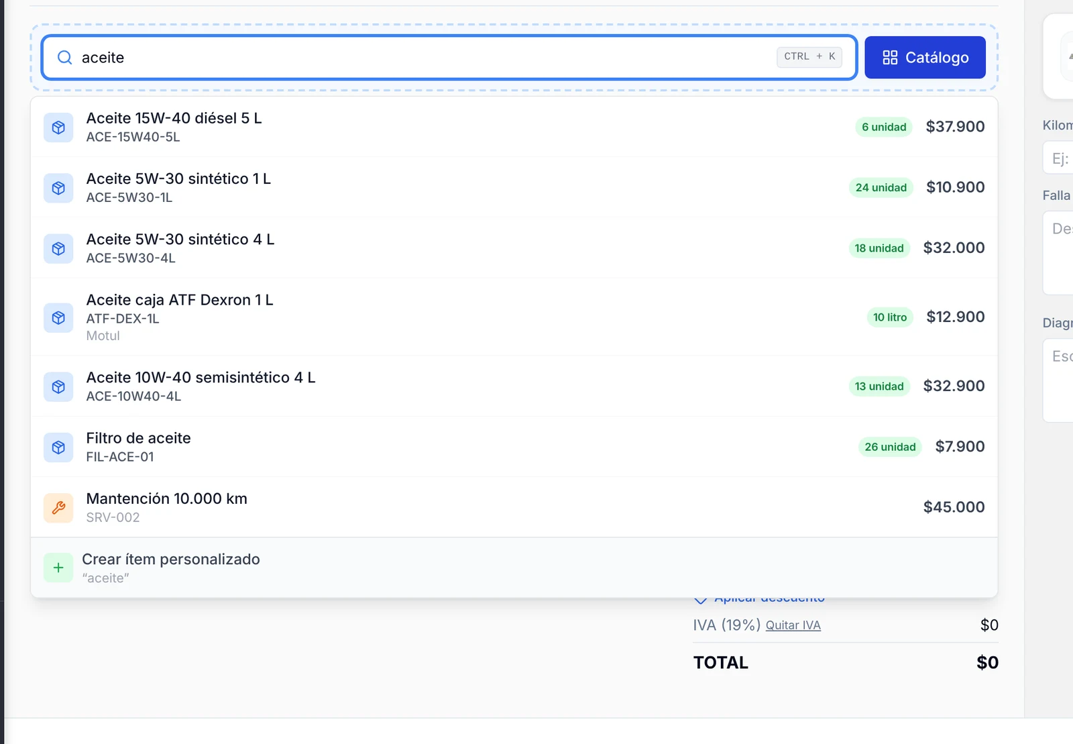Click the $45.000 service price

pyautogui.click(x=954, y=507)
